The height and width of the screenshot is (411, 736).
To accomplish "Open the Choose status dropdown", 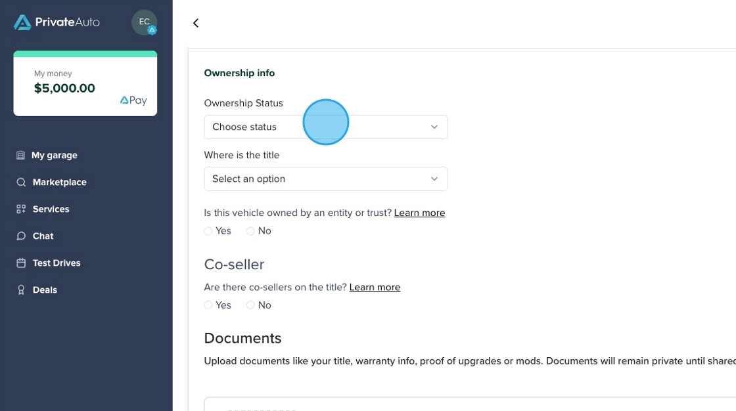I will point(326,127).
